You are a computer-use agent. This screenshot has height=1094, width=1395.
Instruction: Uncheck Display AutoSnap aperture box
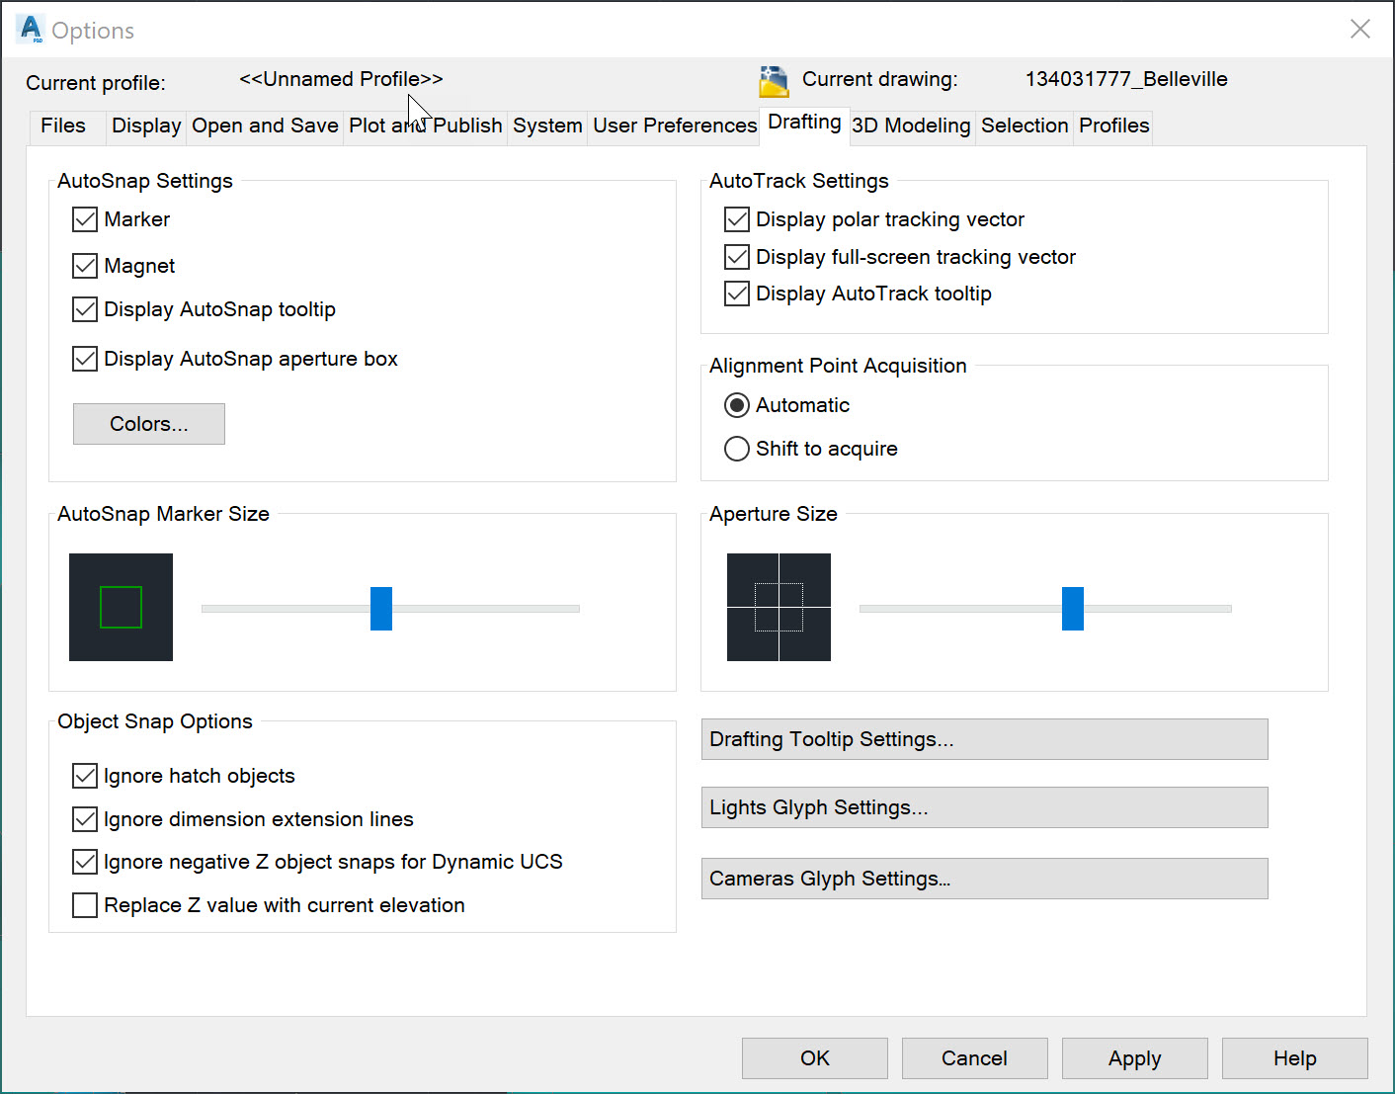[x=85, y=358]
